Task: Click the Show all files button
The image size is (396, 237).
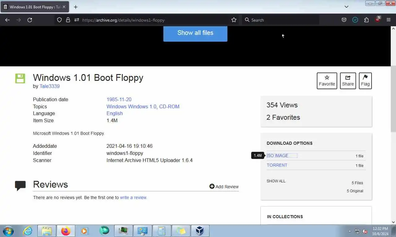Action: (x=195, y=33)
